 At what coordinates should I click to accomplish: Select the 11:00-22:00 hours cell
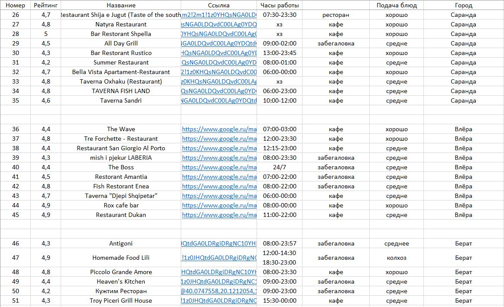[280, 215]
